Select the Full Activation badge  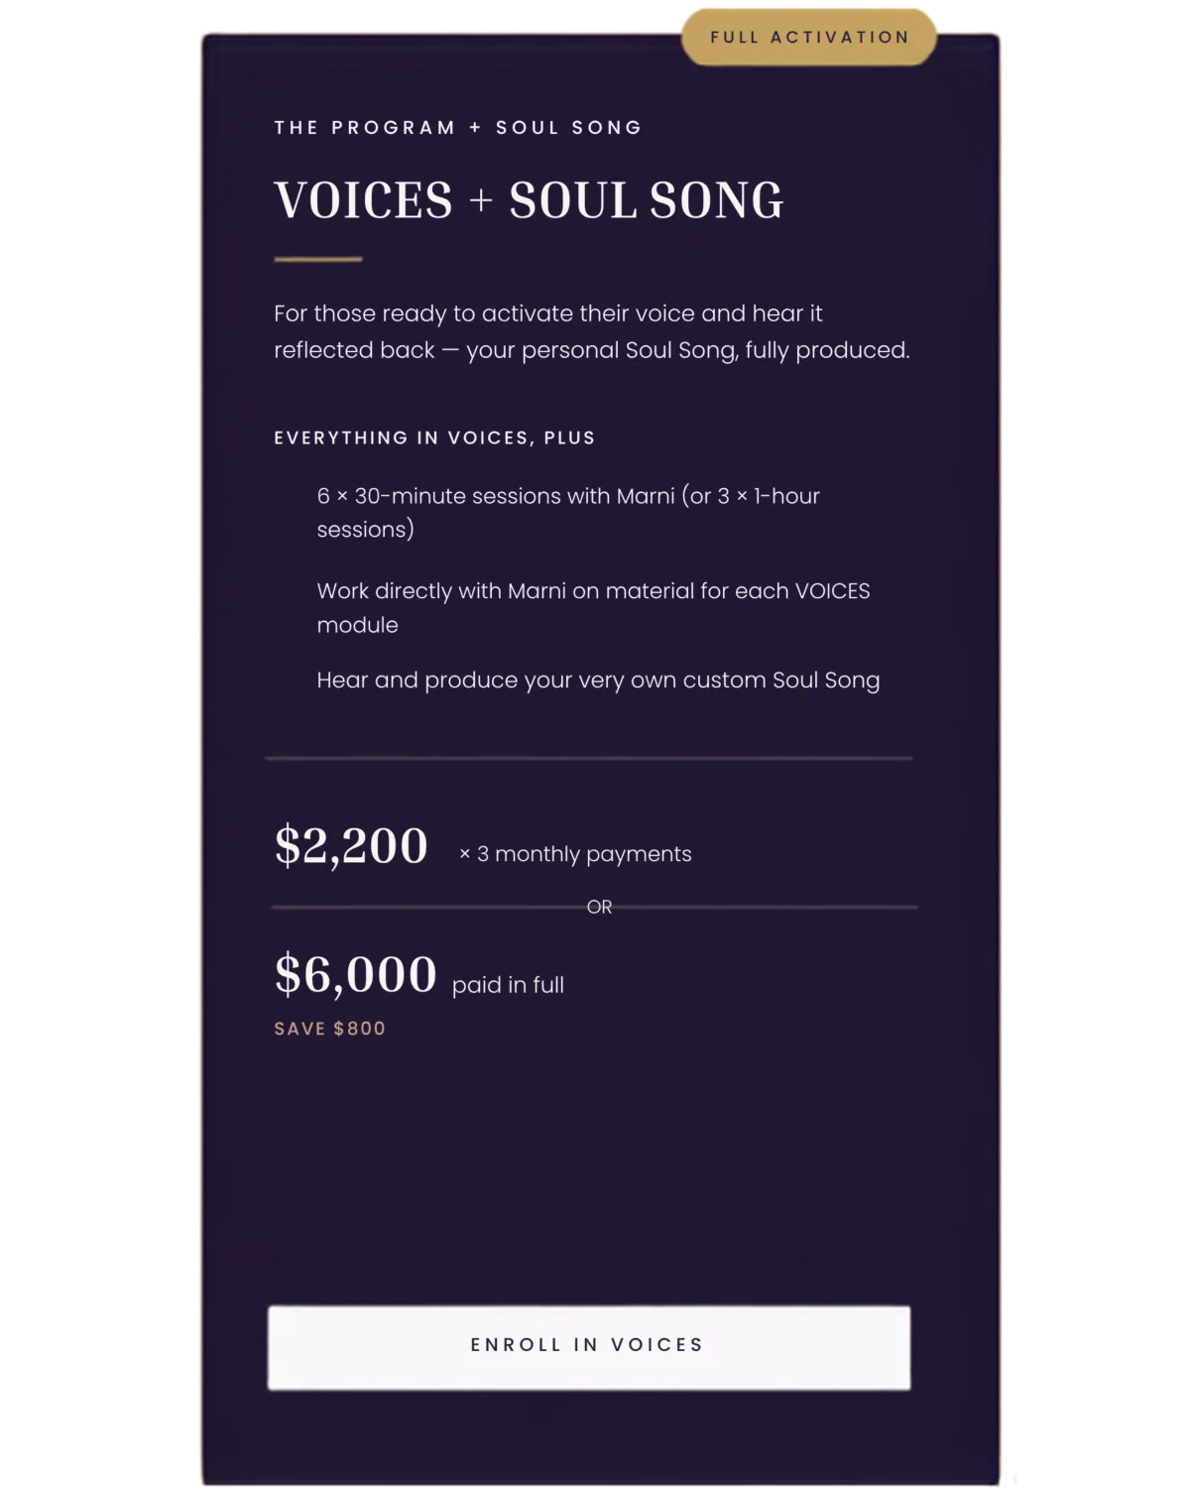point(809,38)
